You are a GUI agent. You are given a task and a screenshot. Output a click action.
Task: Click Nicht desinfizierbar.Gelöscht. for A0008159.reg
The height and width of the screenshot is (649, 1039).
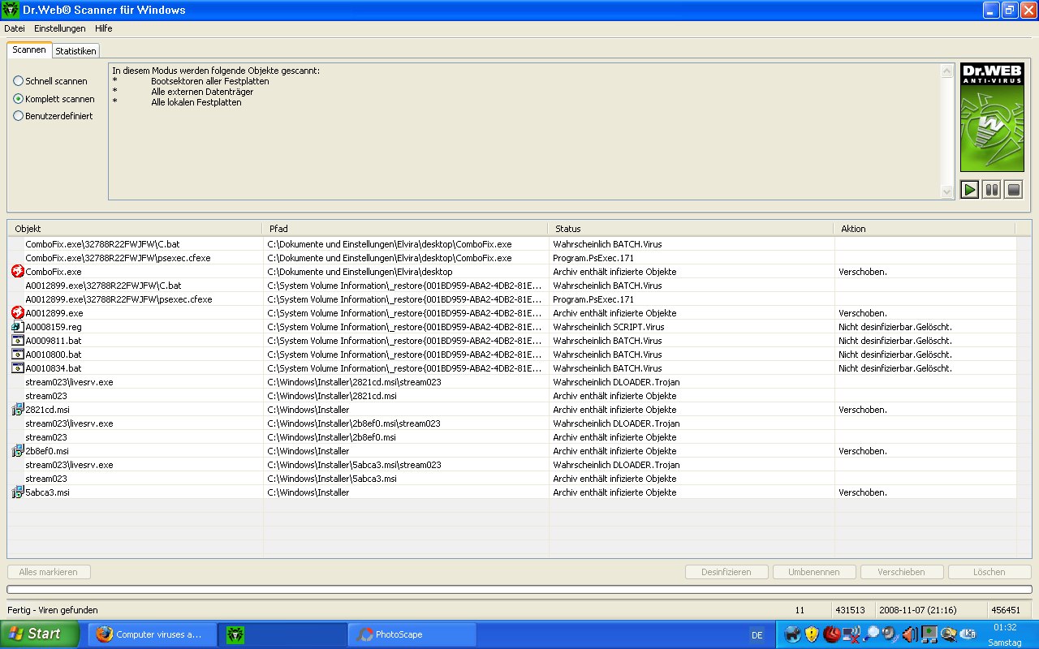coord(895,326)
